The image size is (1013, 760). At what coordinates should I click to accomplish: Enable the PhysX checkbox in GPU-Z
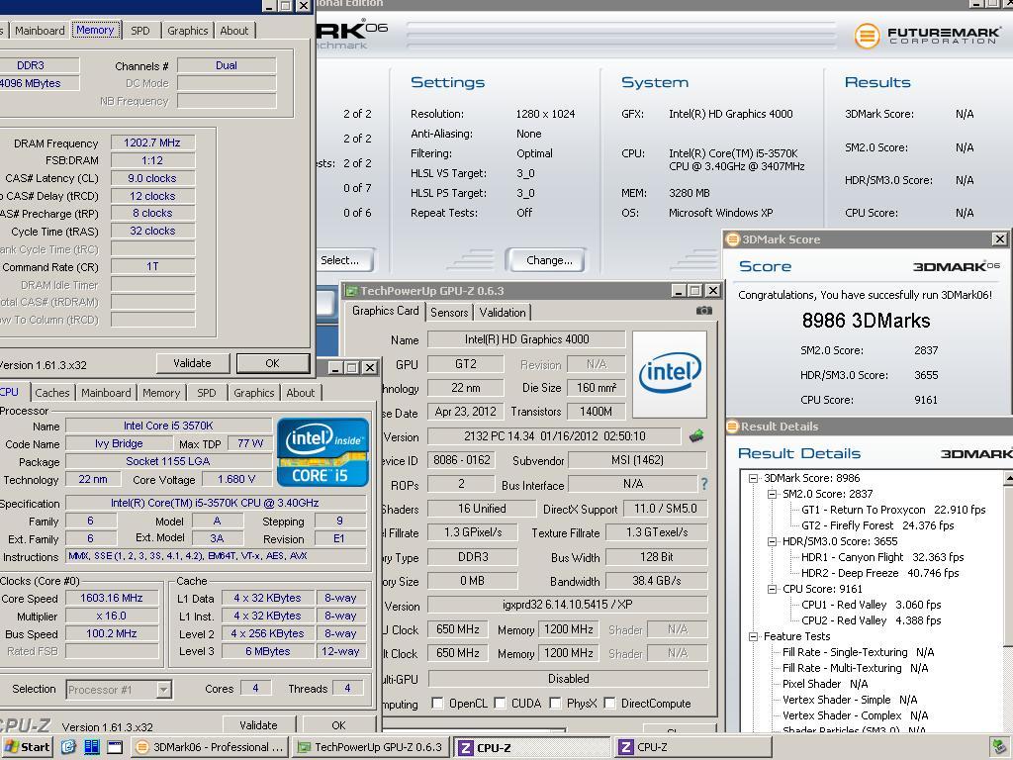tap(555, 704)
